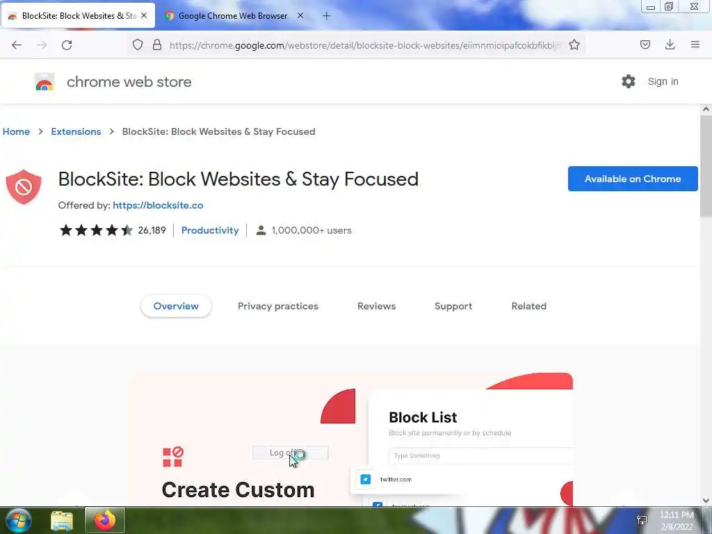
Task: Click the users person icon
Action: (x=261, y=230)
